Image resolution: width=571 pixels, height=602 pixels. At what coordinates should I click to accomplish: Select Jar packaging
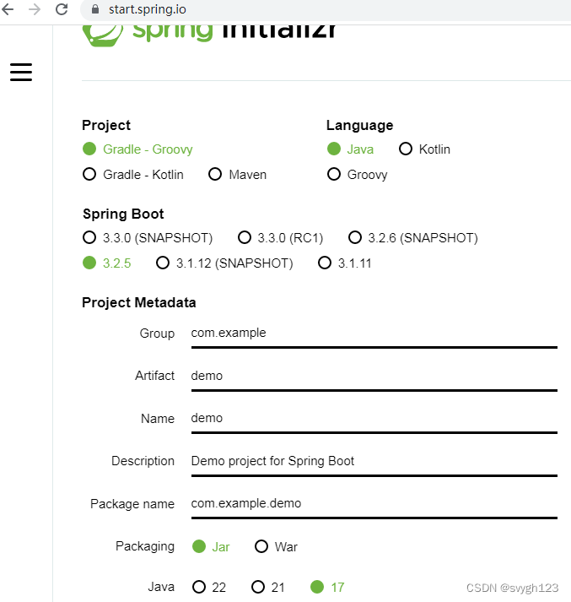pyautogui.click(x=211, y=546)
